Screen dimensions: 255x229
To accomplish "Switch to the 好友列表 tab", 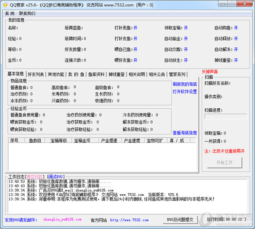I will tap(36, 75).
